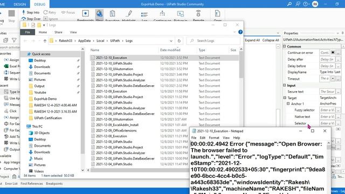
Task: Click the Secure text input field
Action: pos(327,92)
